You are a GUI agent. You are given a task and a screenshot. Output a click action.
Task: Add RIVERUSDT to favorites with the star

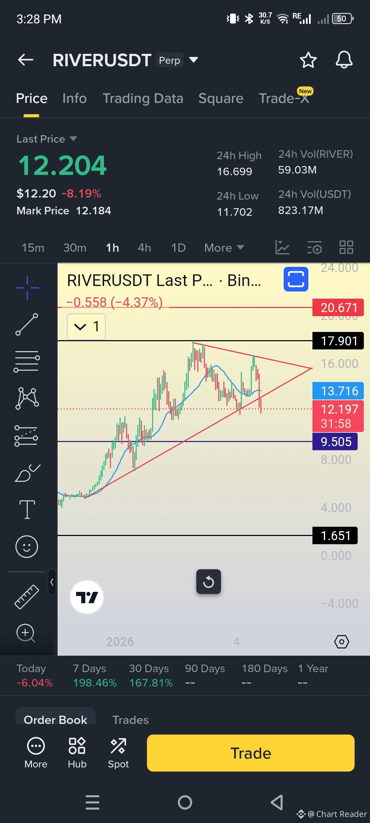click(308, 60)
